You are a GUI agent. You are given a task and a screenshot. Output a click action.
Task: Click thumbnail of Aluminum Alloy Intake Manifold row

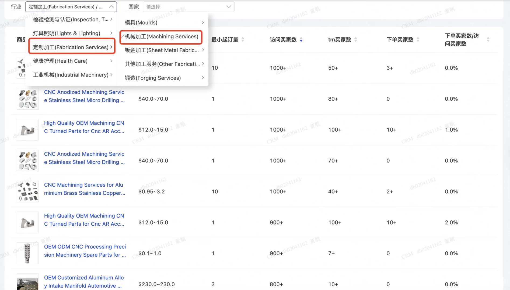click(x=27, y=282)
